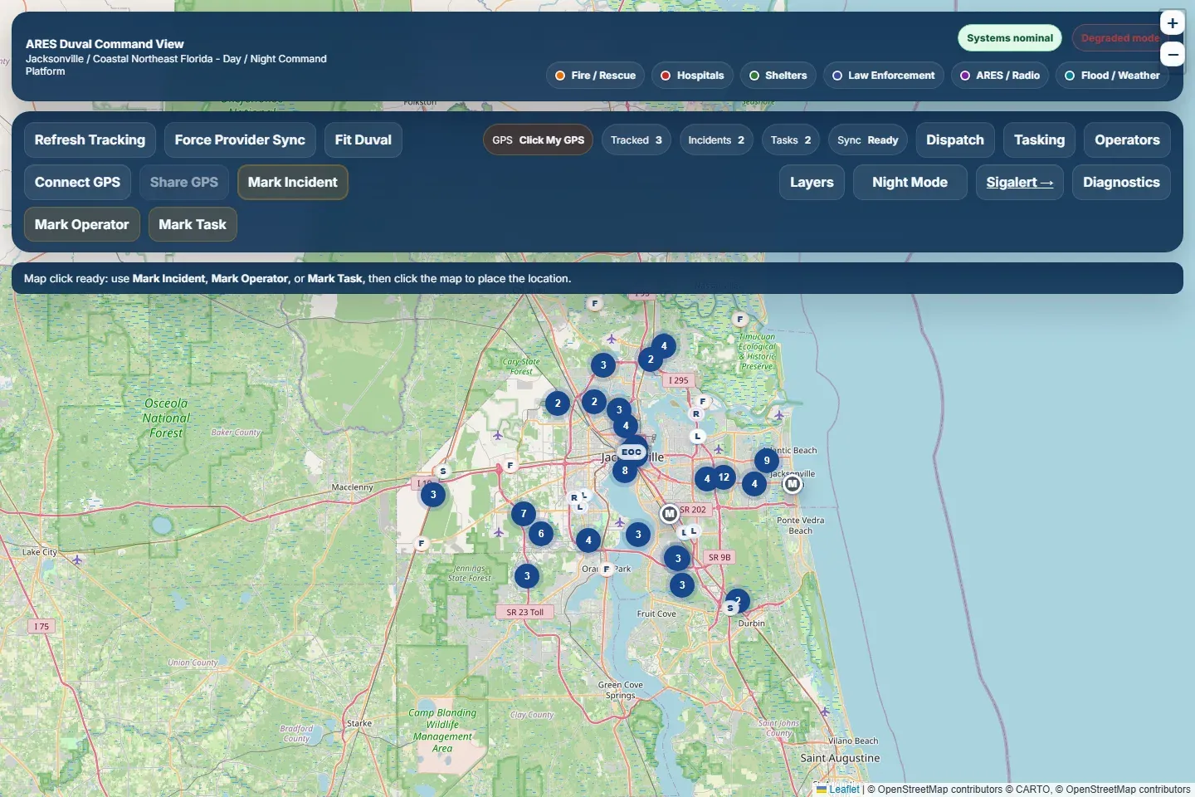Activate Mark Task mode
This screenshot has height=797, width=1195.
193,225
